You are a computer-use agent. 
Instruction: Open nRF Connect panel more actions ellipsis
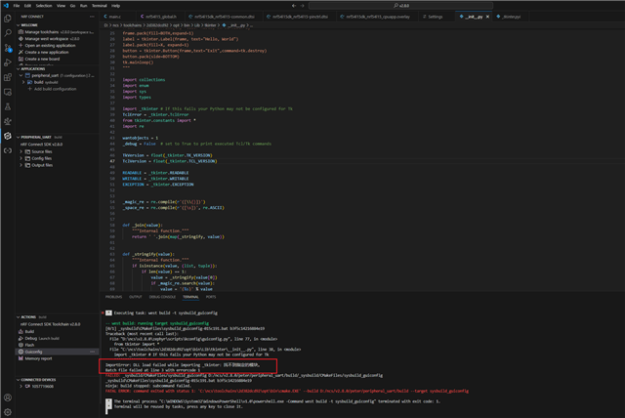[x=92, y=17]
